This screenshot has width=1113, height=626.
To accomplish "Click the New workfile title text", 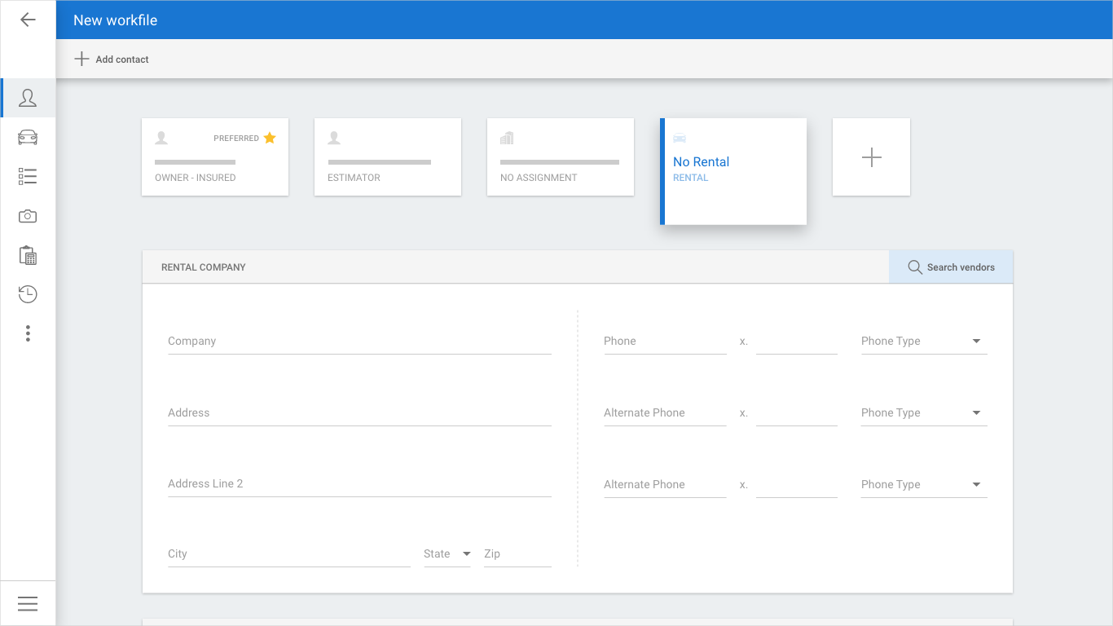I will coord(115,20).
